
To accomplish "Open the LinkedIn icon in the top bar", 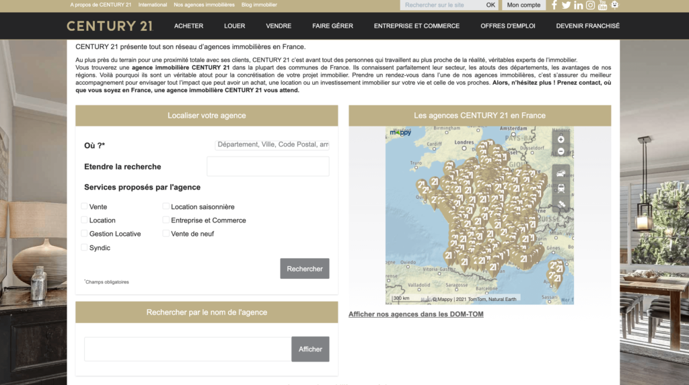I will point(578,5).
